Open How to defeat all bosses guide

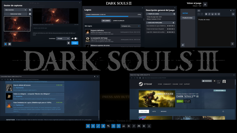[35, 88]
